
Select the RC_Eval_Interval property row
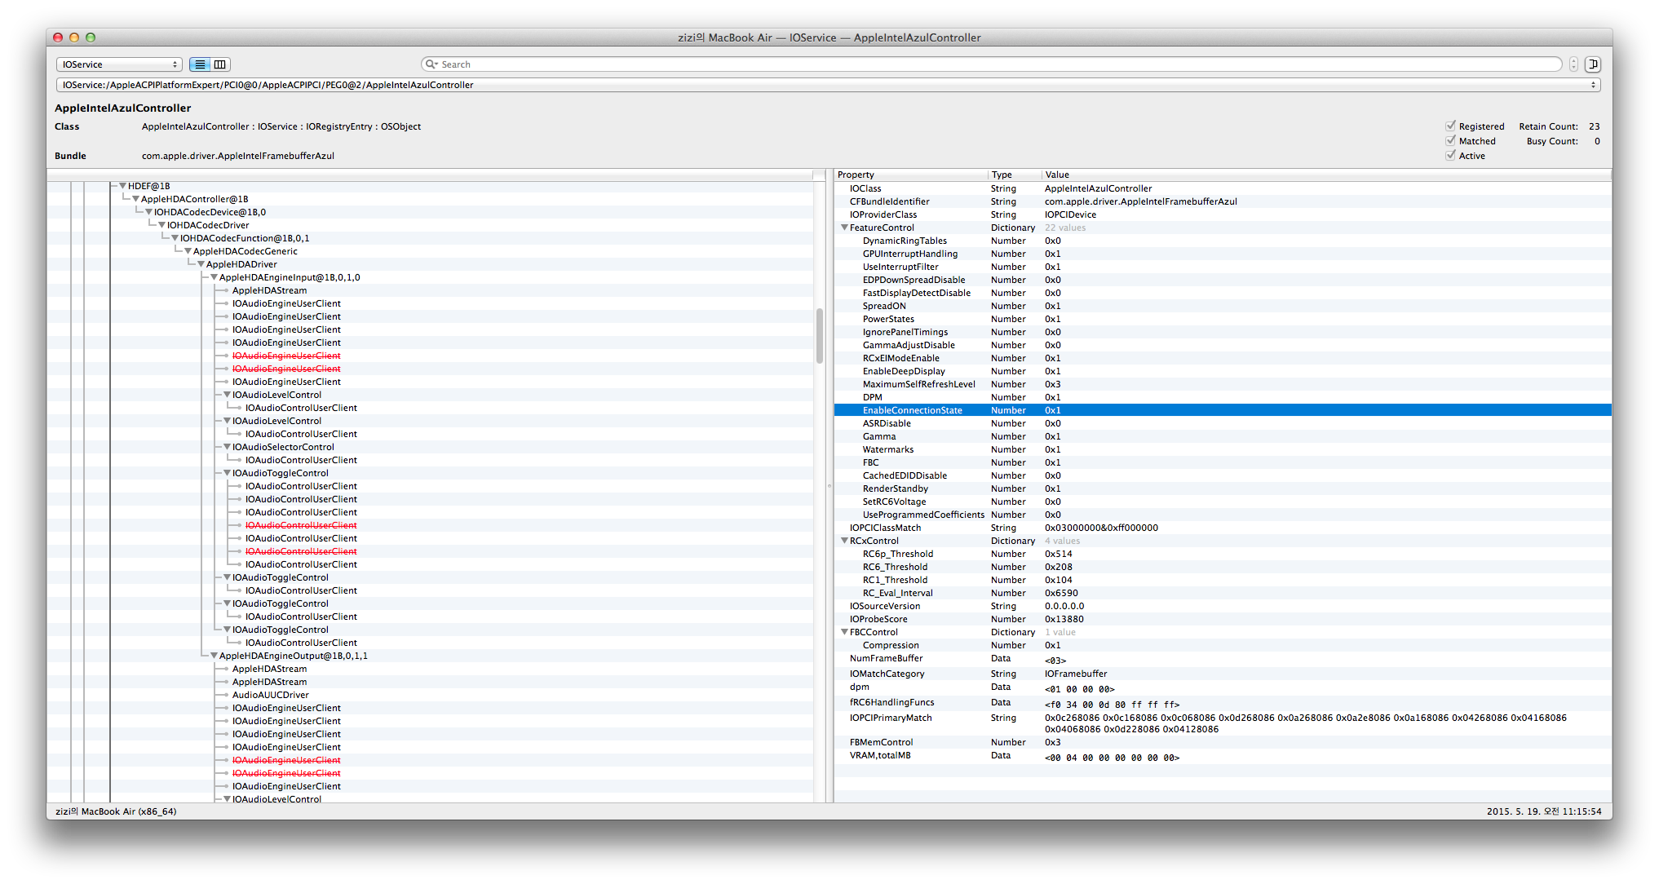click(x=1223, y=593)
